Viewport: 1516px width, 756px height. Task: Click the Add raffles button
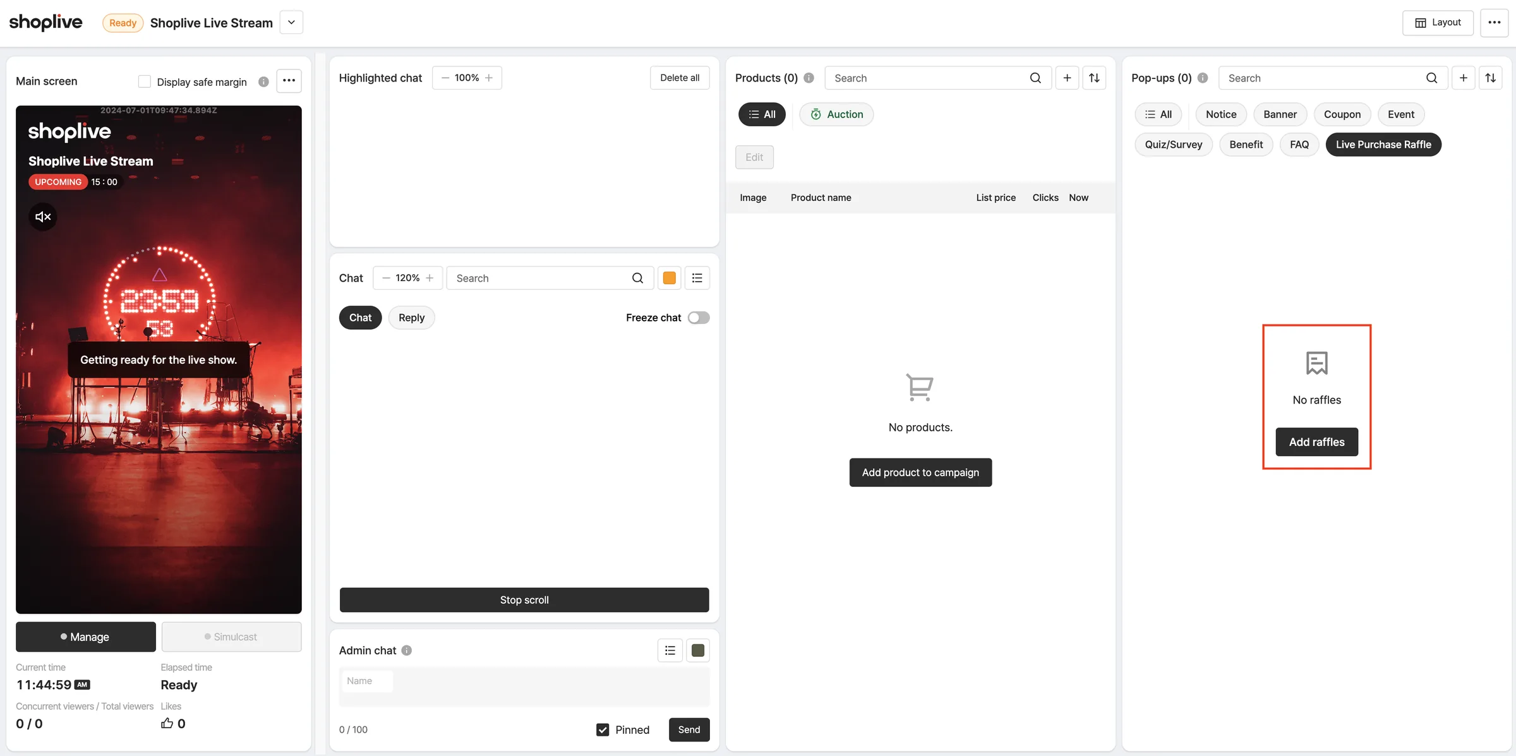[1316, 441]
